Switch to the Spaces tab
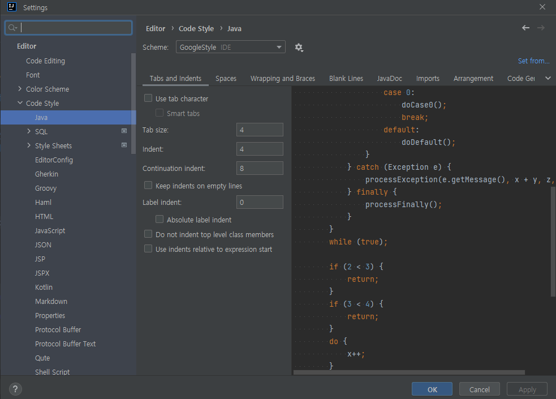The width and height of the screenshot is (556, 399). tap(226, 78)
